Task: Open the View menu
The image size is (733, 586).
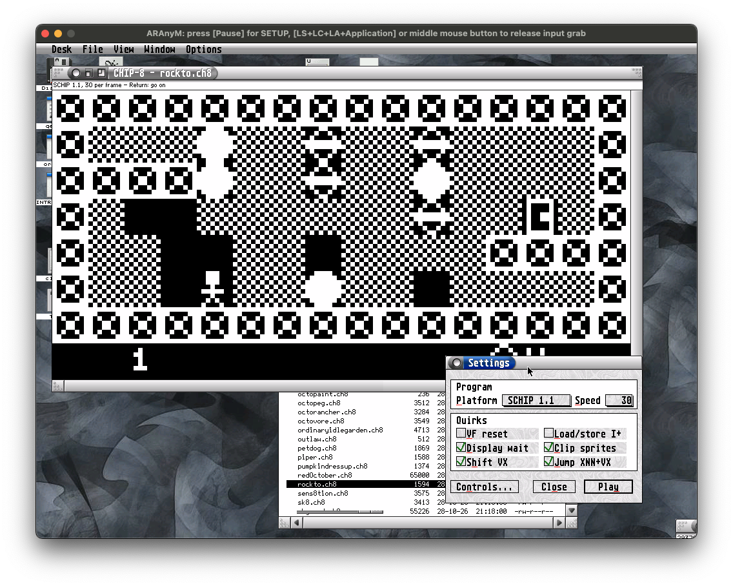Action: pyautogui.click(x=123, y=49)
